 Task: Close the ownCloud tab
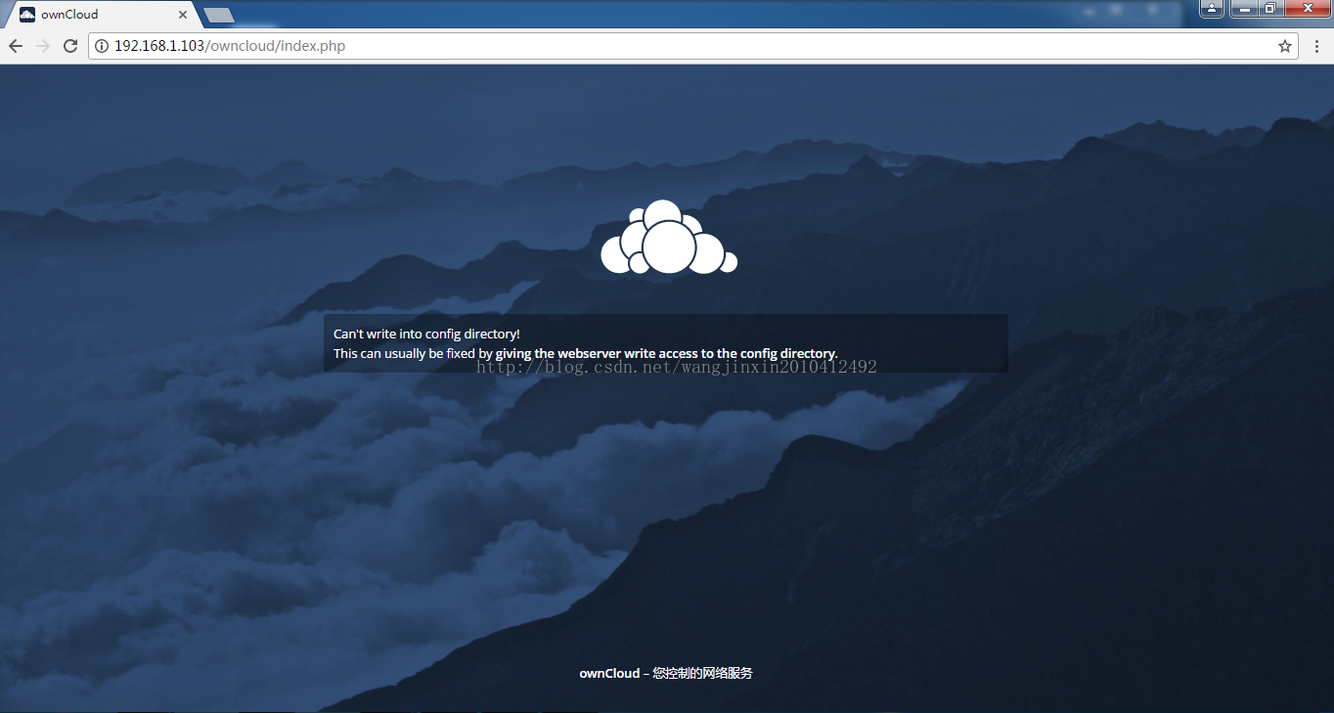point(183,15)
